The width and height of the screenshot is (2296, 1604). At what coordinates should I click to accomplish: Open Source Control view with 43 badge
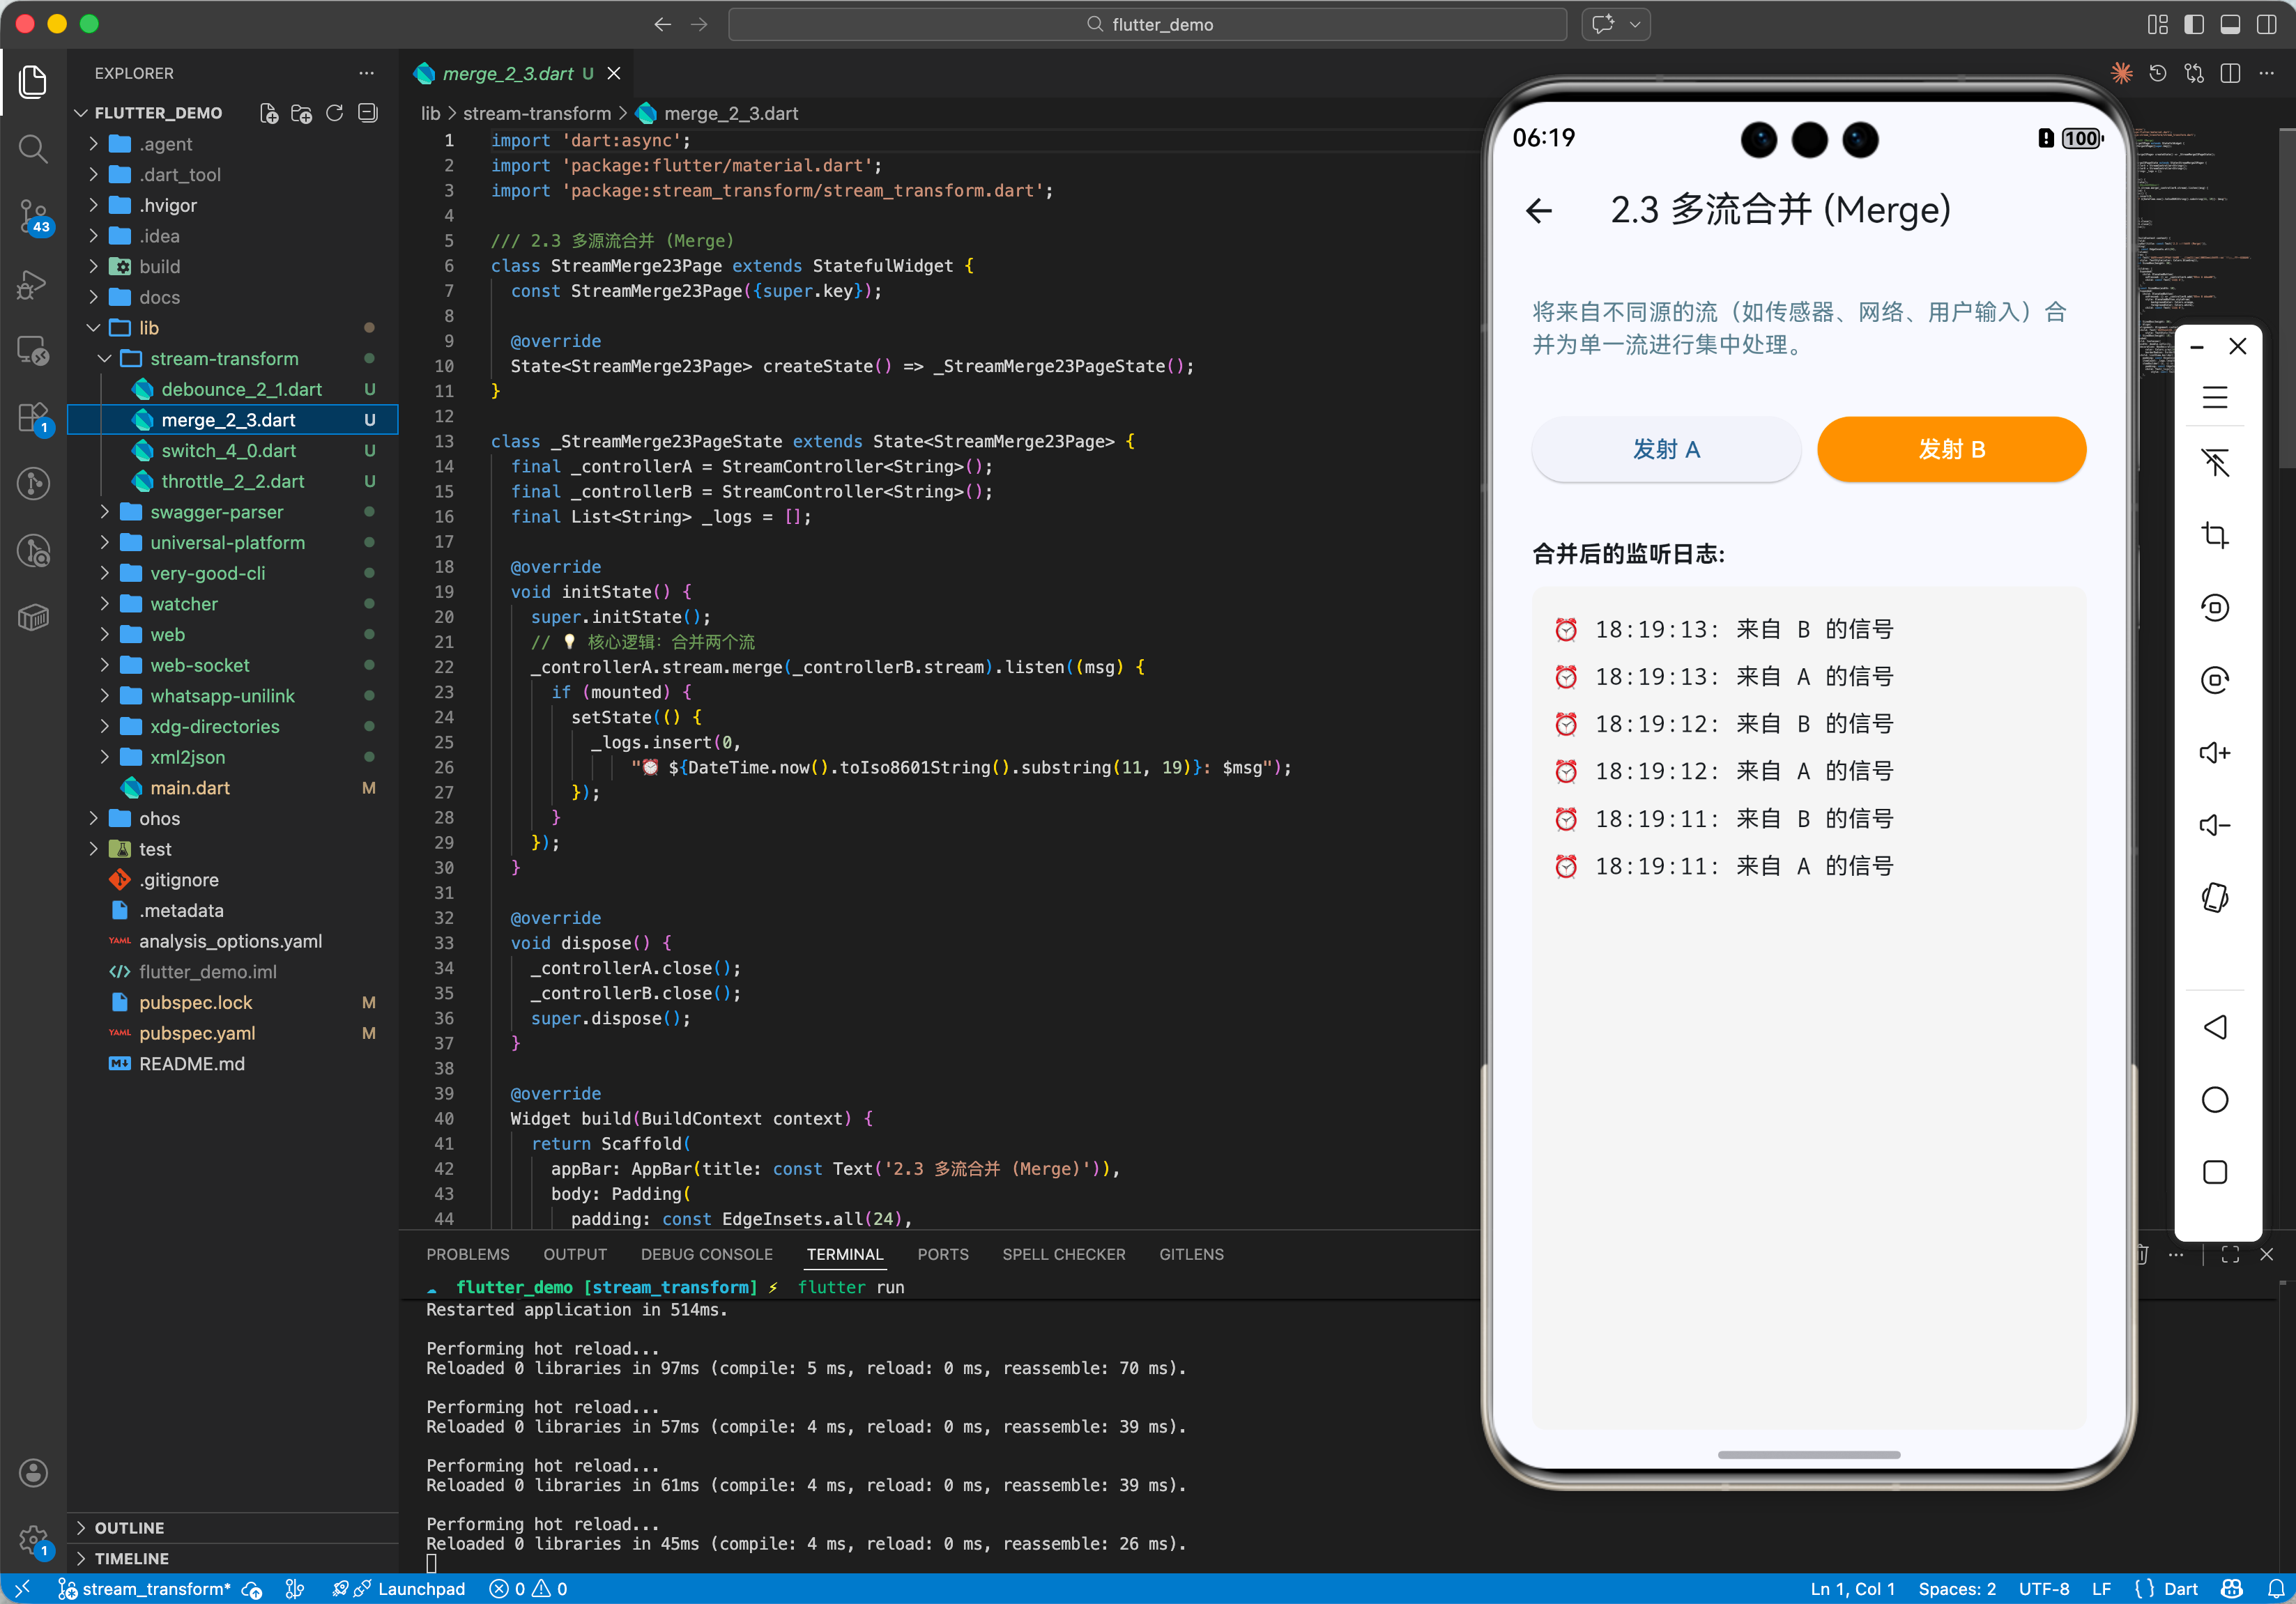tap(33, 215)
